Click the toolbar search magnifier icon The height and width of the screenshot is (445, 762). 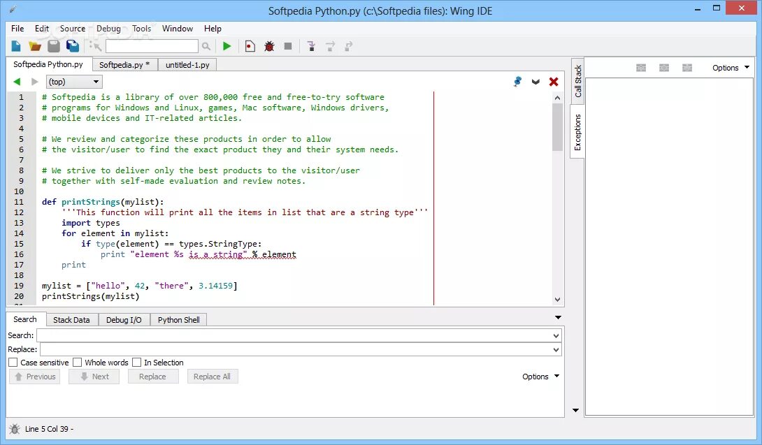[x=206, y=46]
